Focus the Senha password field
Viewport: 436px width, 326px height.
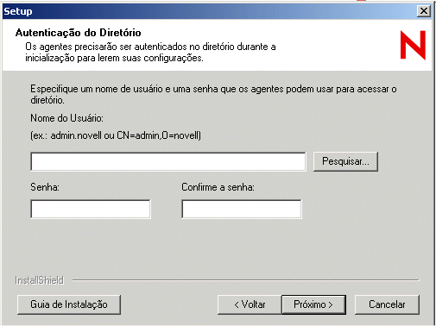point(91,209)
